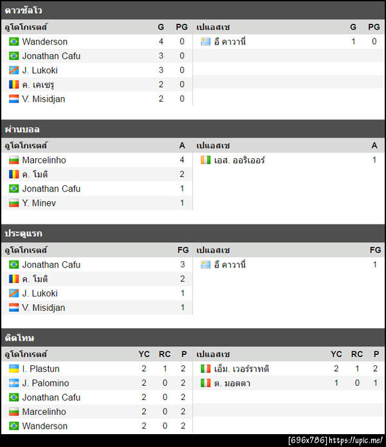Select player Y. Minev in ผ่านบอล
The height and width of the screenshot is (447, 386).
click(x=39, y=203)
